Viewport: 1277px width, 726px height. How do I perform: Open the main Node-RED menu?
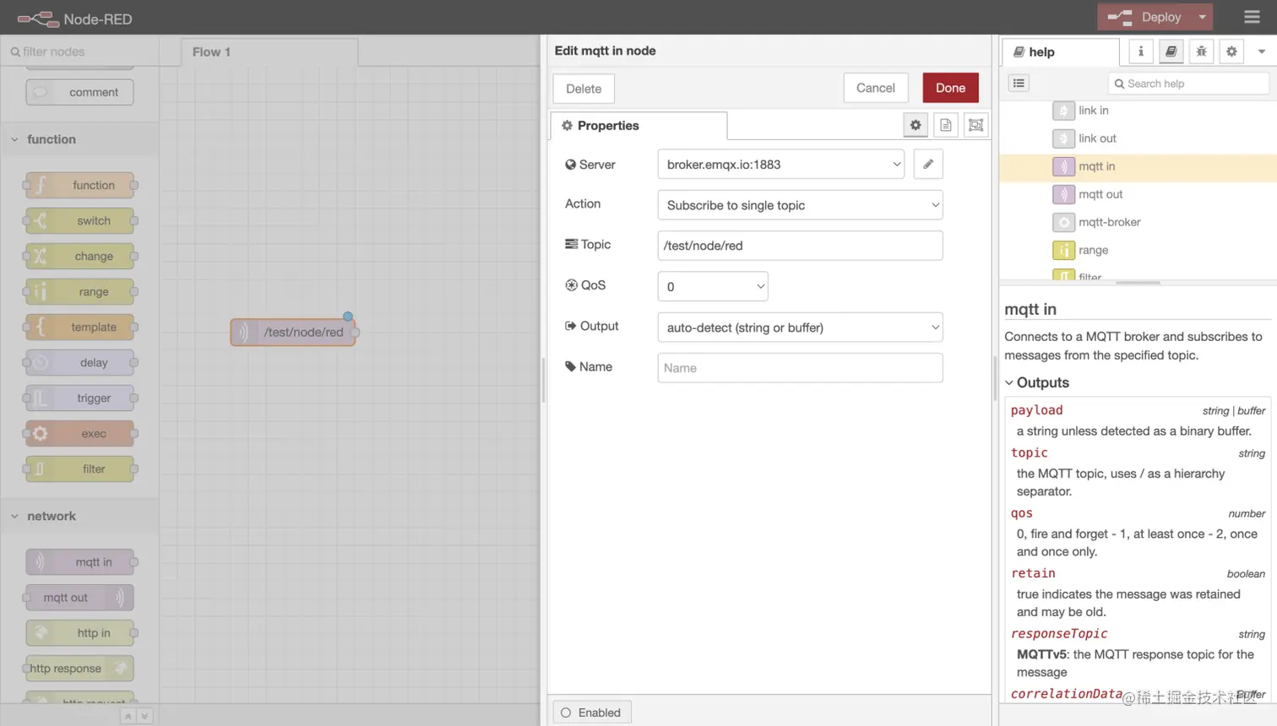[x=1251, y=17]
